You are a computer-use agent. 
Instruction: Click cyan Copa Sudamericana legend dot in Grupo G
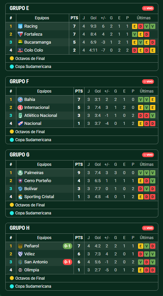point(12,213)
